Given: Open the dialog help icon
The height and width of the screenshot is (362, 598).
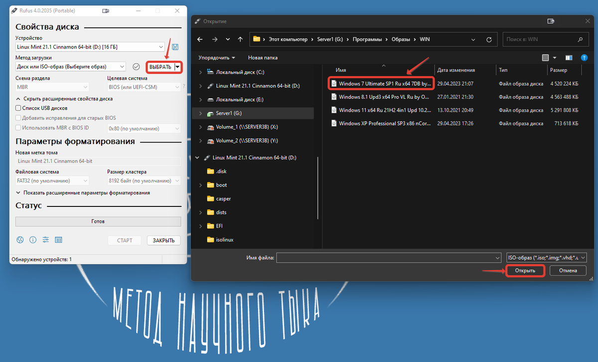Looking at the screenshot, I should [584, 57].
